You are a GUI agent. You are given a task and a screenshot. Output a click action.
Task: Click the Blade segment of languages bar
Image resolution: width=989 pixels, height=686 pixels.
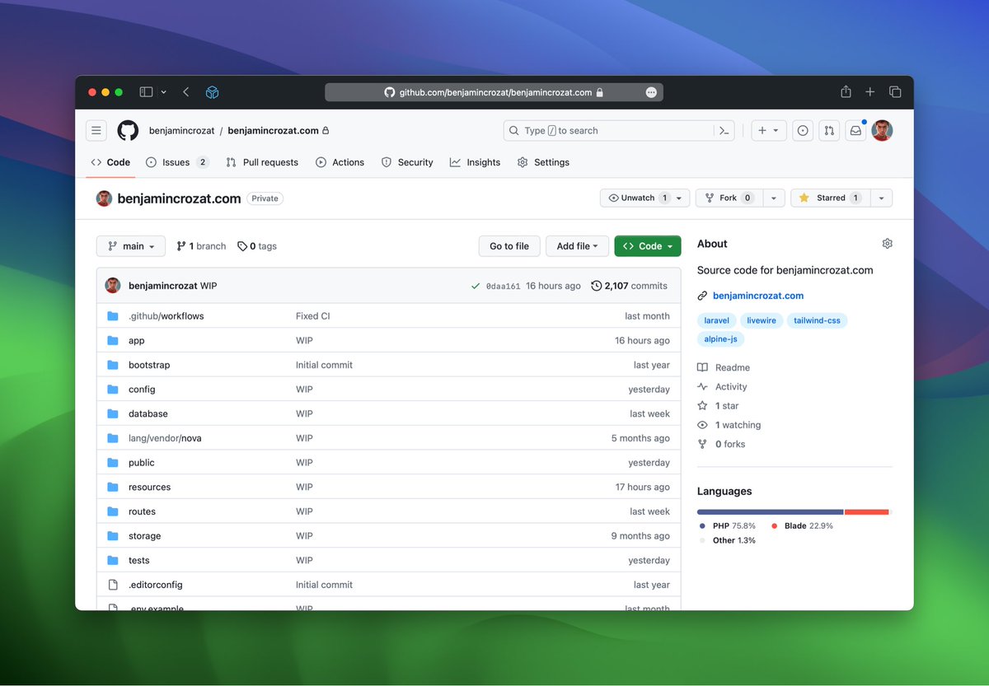[866, 512]
